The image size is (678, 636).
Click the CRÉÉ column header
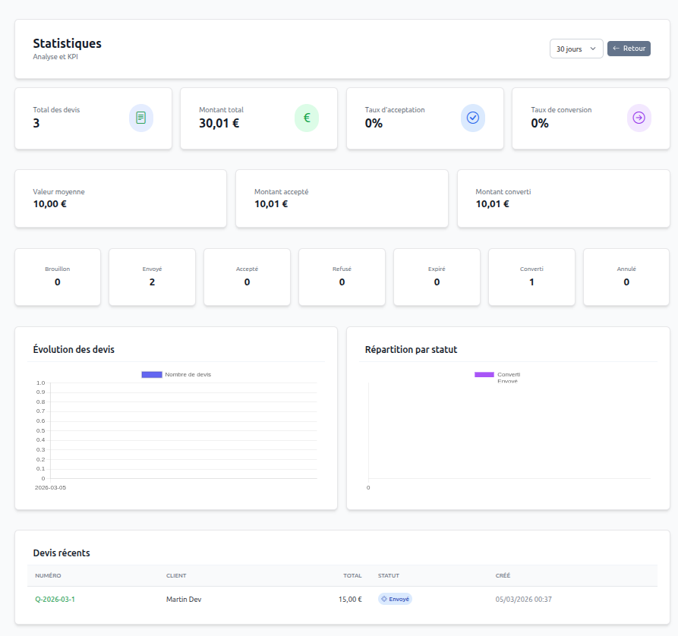(x=504, y=576)
